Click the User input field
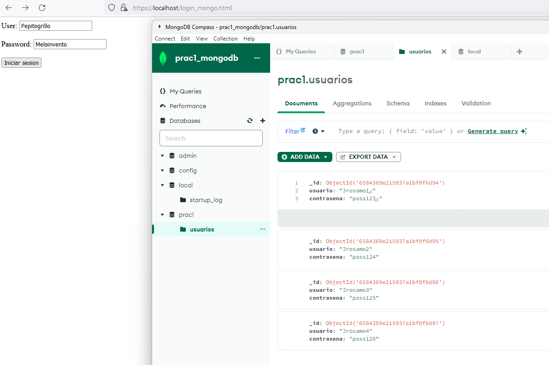Image resolution: width=549 pixels, height=365 pixels. 56,26
